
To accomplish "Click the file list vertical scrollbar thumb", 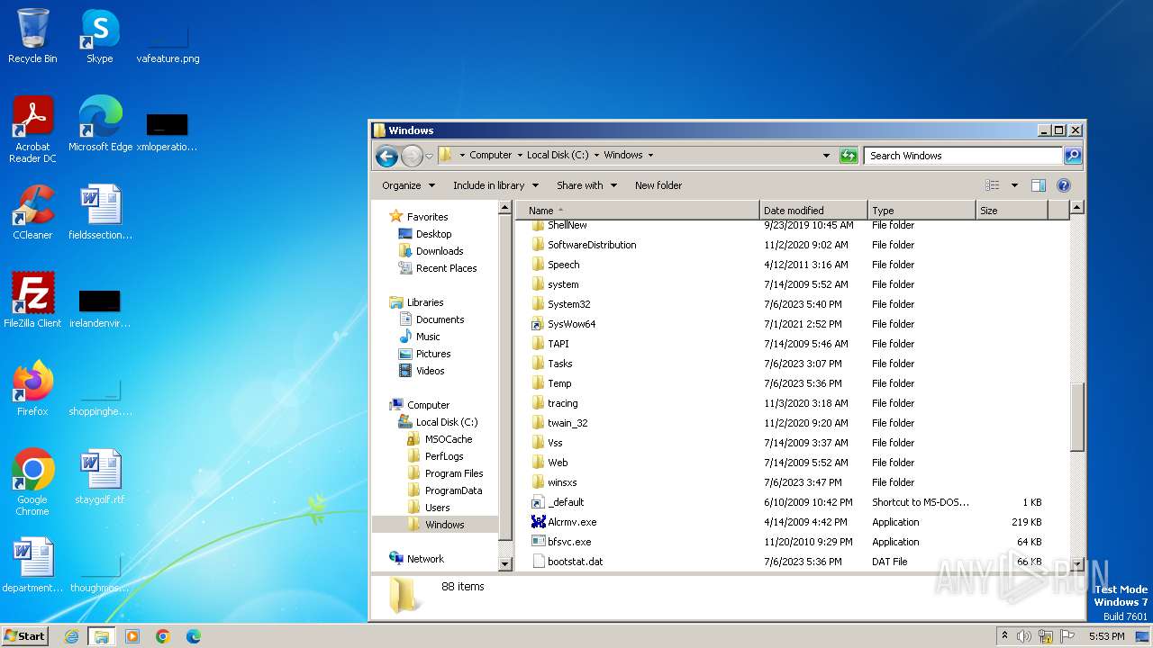I will click(1076, 416).
